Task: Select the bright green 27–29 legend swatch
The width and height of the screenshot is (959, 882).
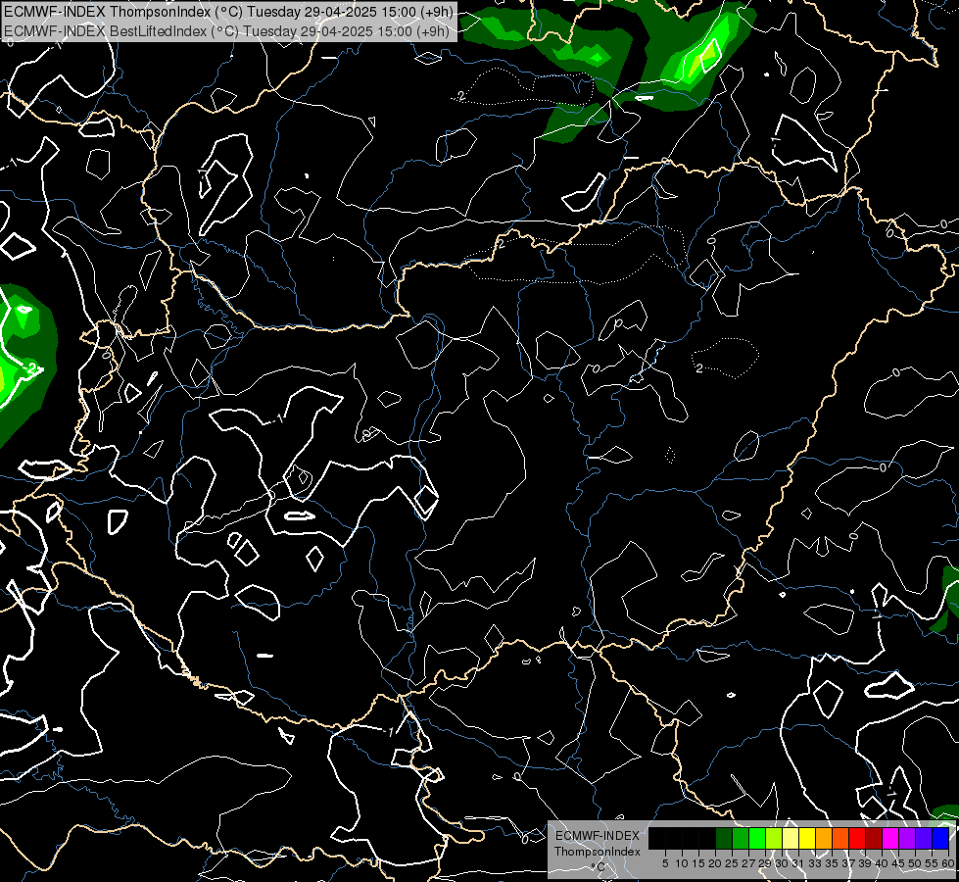Action: (x=757, y=839)
